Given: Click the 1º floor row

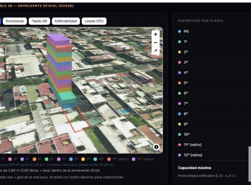Looking at the screenshot, I should coord(214,42).
